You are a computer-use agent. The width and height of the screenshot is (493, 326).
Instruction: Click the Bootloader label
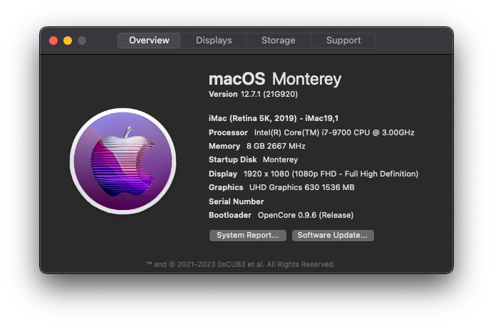230,215
